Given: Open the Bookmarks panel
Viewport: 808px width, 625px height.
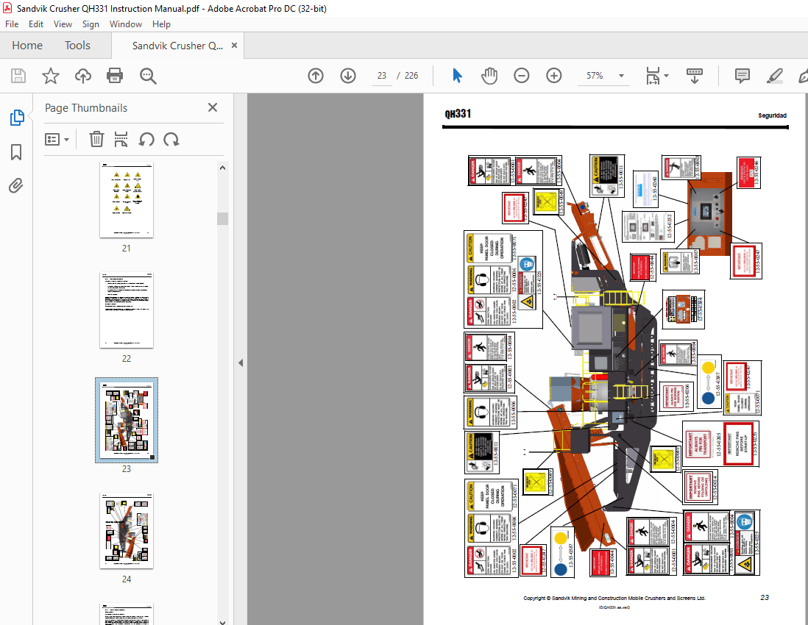Looking at the screenshot, I should point(15,152).
